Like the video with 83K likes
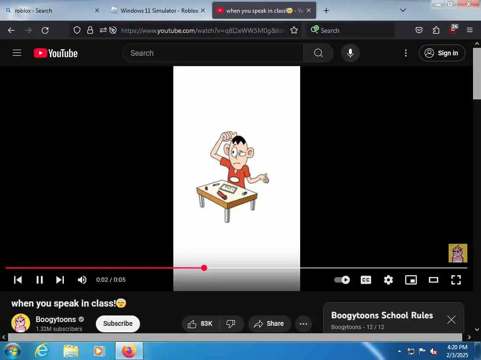The height and width of the screenshot is (360, 481). click(x=200, y=323)
